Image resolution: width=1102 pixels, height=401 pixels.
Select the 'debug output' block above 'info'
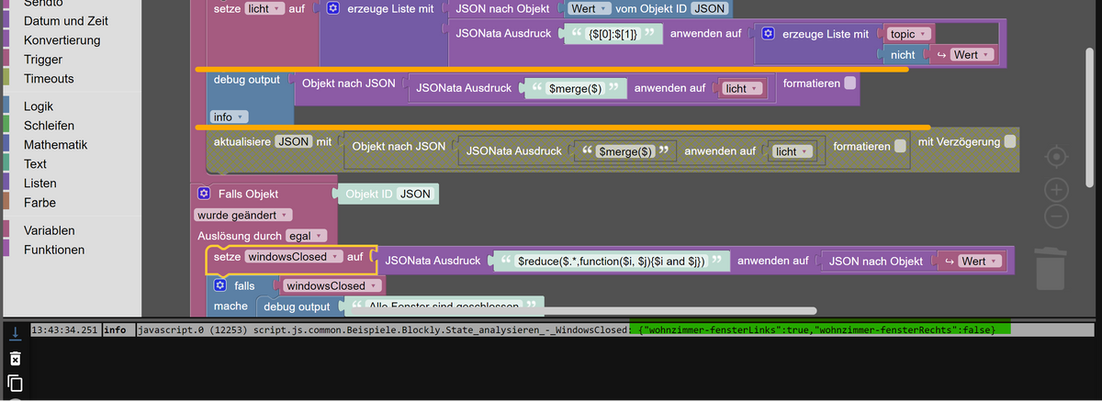[246, 80]
